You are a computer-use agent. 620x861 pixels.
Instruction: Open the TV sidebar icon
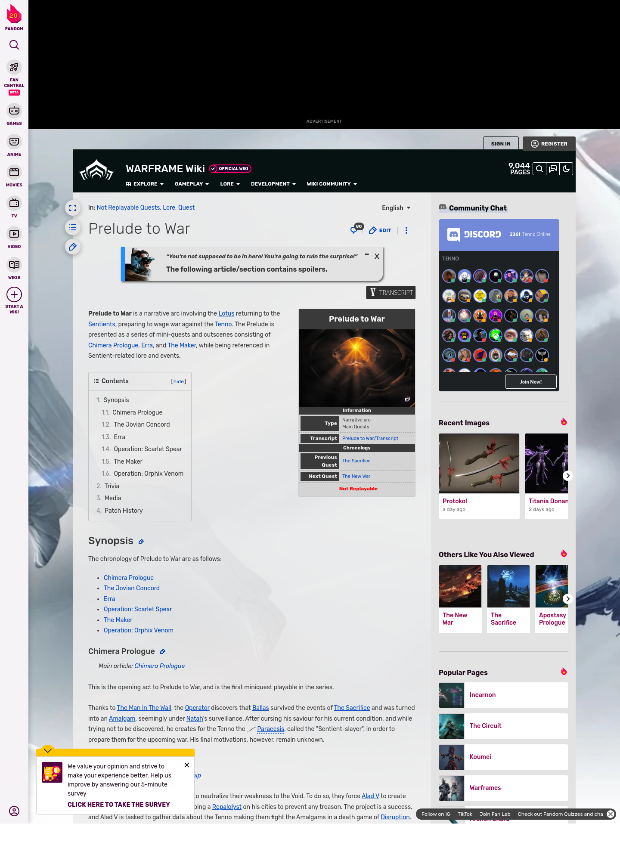14,203
